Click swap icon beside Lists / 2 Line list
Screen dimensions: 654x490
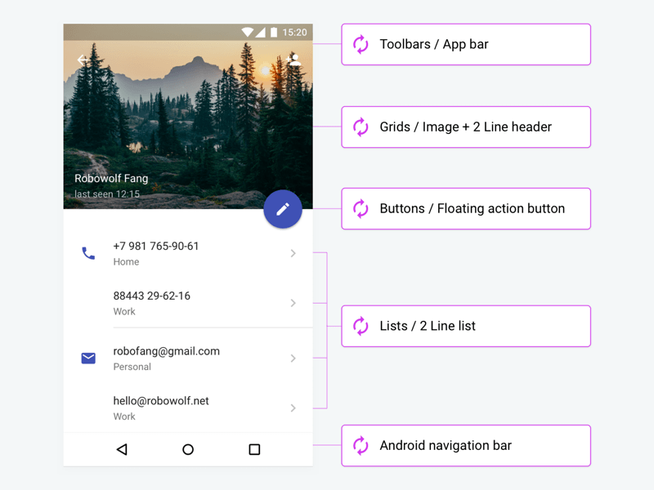pos(361,326)
